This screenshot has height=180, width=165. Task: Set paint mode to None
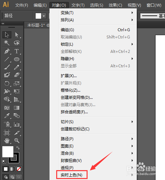pyautogui.click(x=19, y=169)
